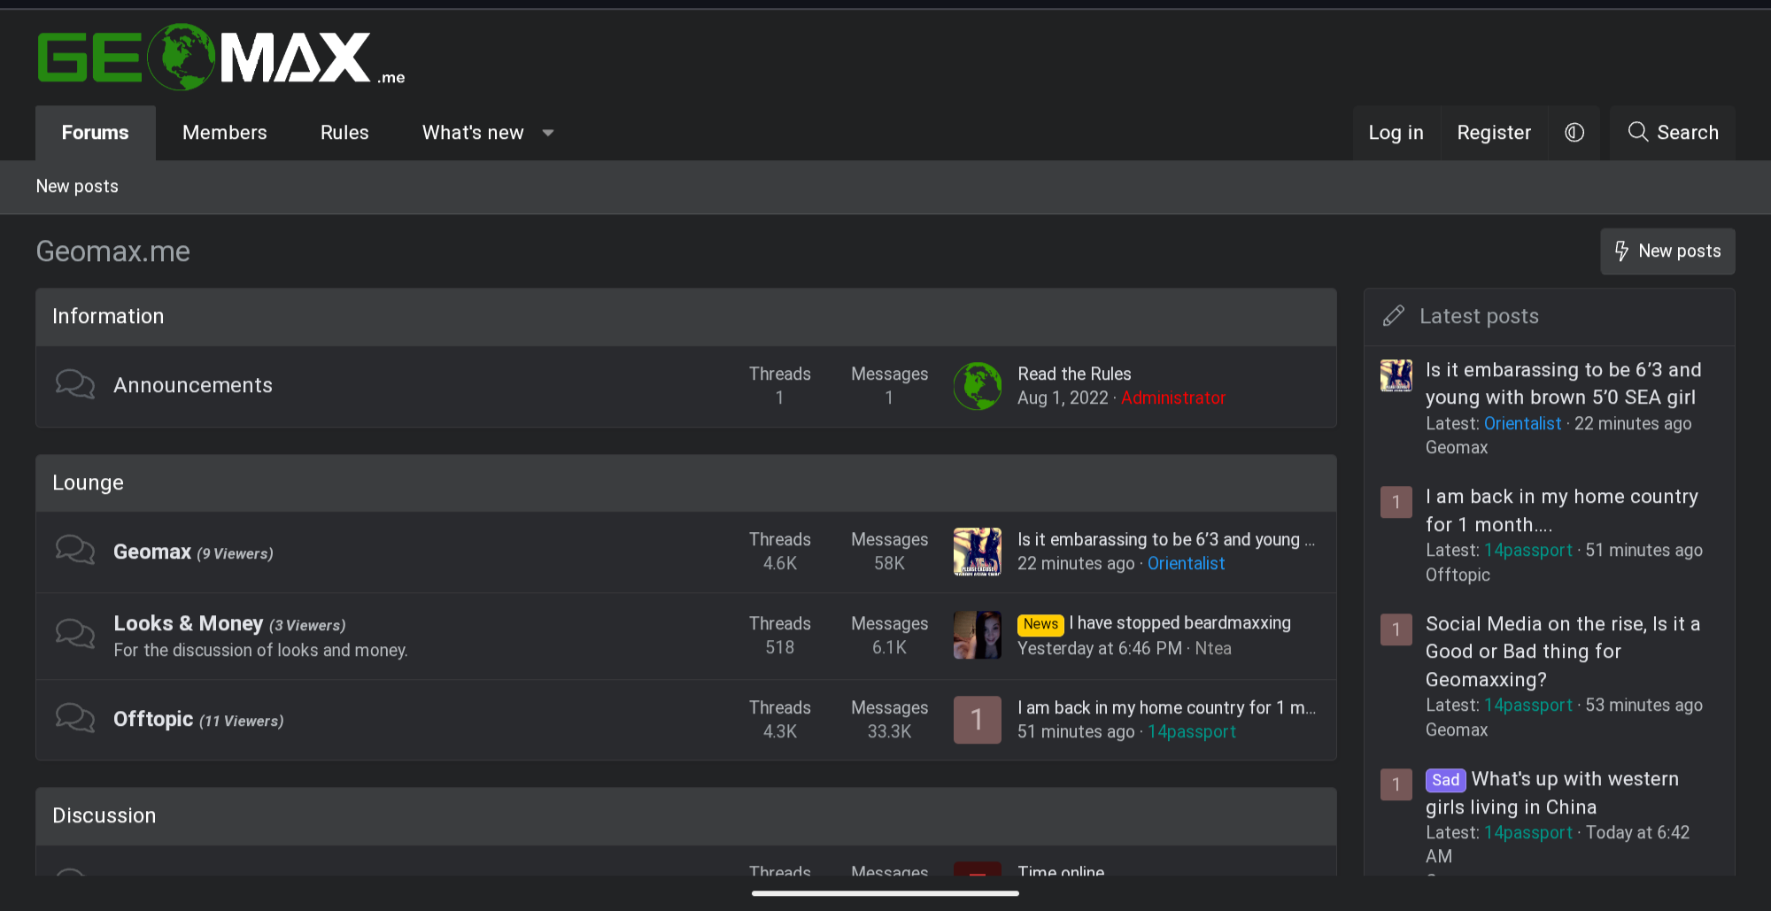
Task: Open the Administrator globe avatar in Announcements
Action: click(x=978, y=386)
